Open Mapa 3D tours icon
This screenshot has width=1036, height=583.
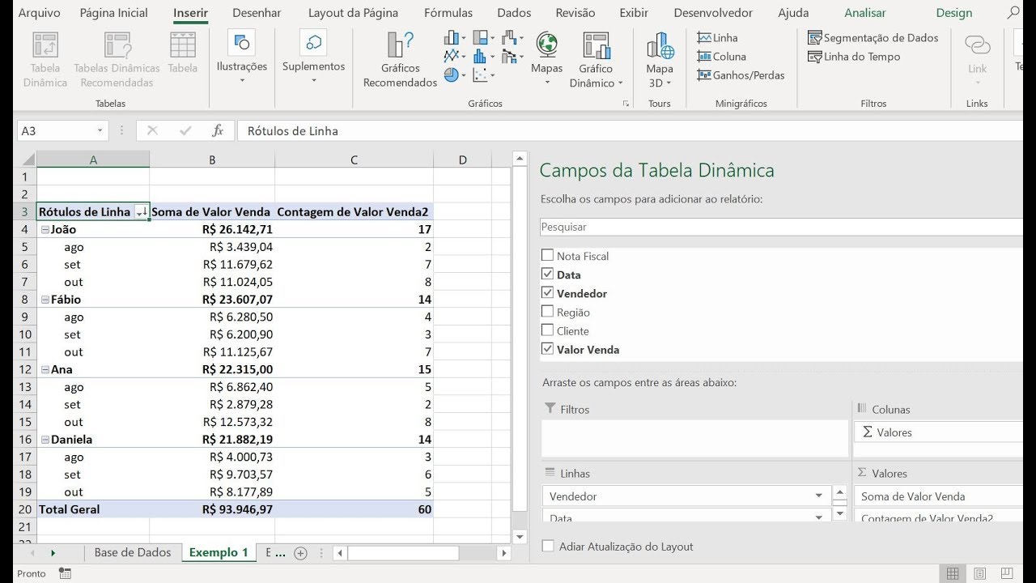tap(660, 45)
